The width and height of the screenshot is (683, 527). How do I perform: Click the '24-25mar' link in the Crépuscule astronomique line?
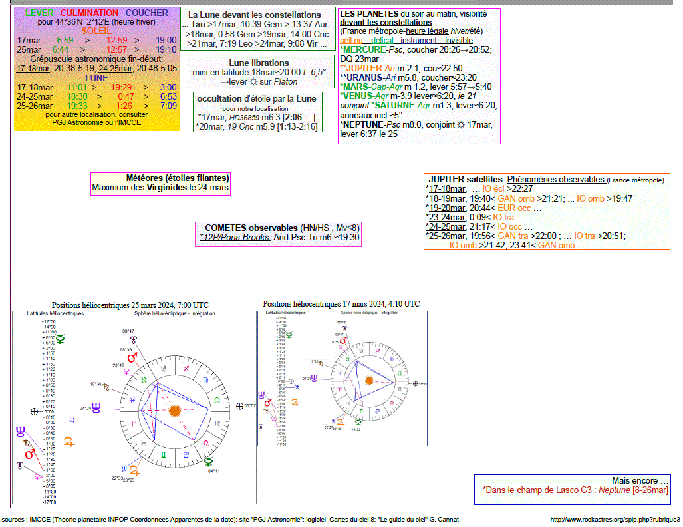pos(116,69)
